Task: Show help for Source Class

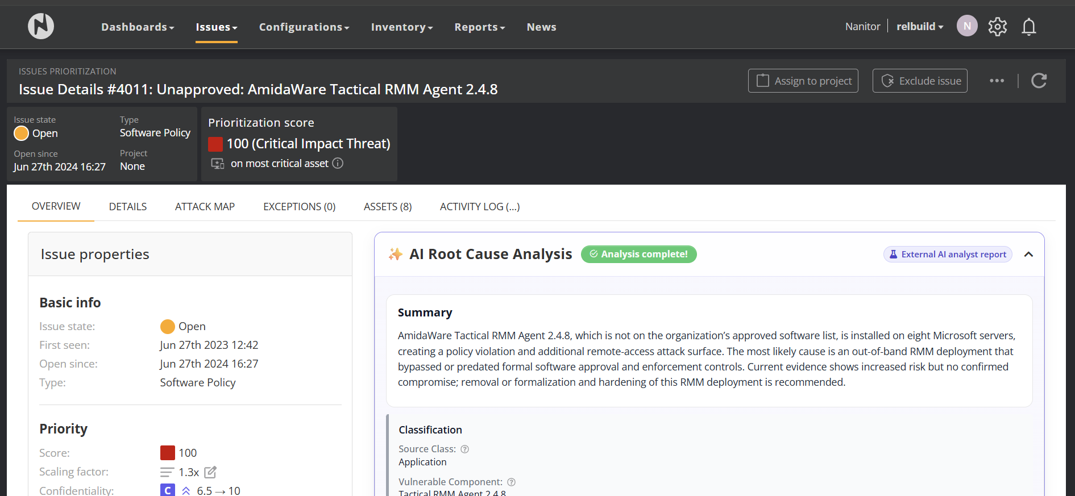Action: [x=464, y=449]
